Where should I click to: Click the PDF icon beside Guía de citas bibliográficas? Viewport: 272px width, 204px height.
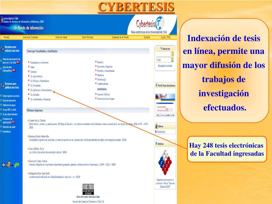pyautogui.click(x=14, y=70)
